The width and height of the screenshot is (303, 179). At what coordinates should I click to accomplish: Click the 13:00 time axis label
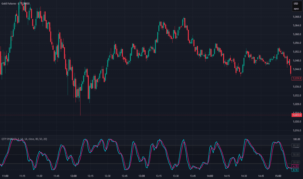coord(142,176)
